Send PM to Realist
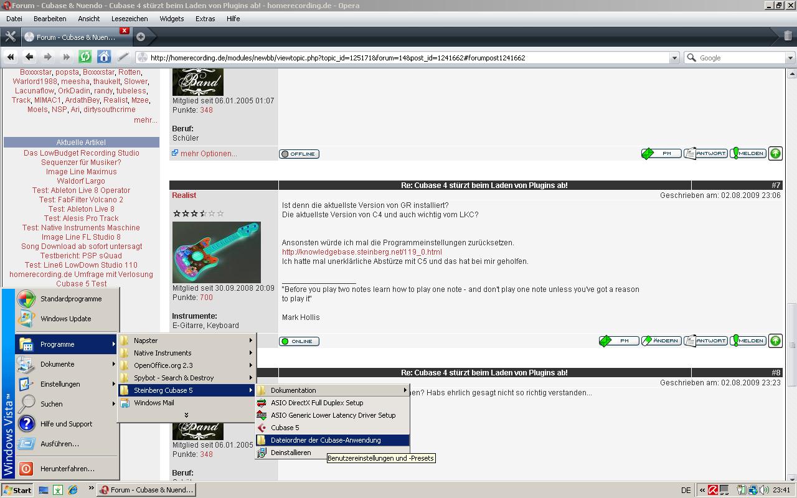The height and width of the screenshot is (498, 797). tap(619, 341)
